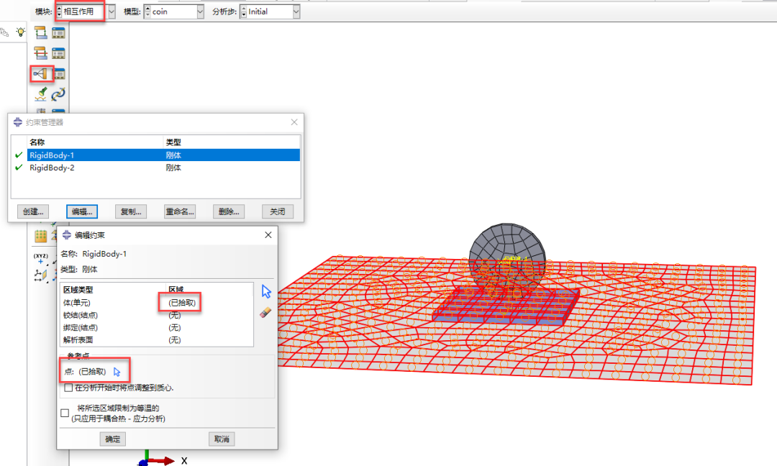Click the 分析步 stepper arrows
777x466 pixels.
point(243,12)
